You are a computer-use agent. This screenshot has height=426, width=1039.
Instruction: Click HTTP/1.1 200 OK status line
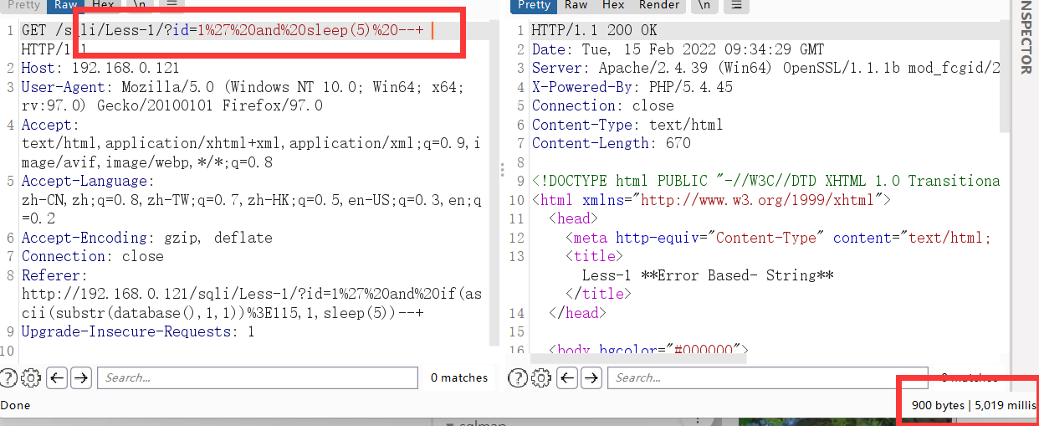coord(595,31)
